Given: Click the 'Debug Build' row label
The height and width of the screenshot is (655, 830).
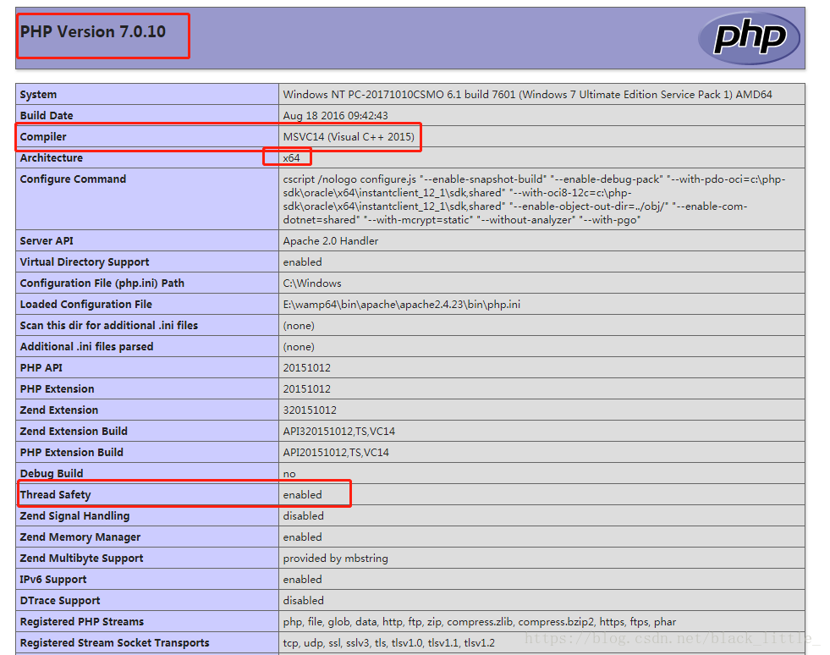Looking at the screenshot, I should [x=52, y=474].
